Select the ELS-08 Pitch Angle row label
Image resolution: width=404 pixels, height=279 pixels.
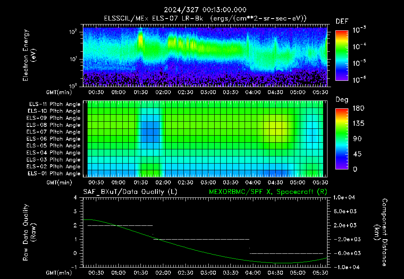(x=54, y=125)
